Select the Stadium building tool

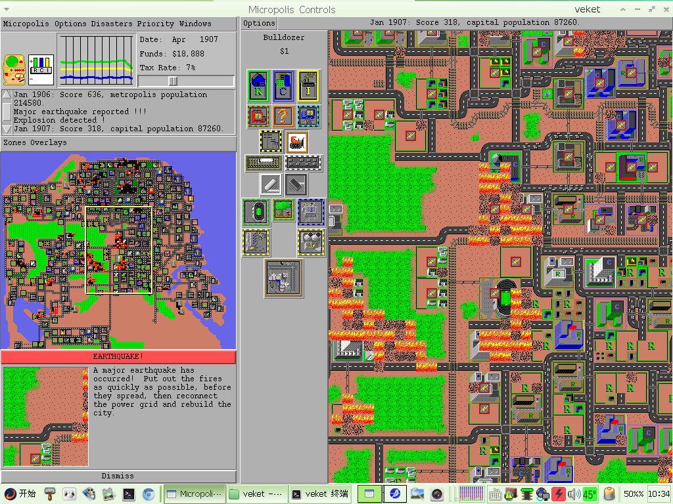pos(256,212)
